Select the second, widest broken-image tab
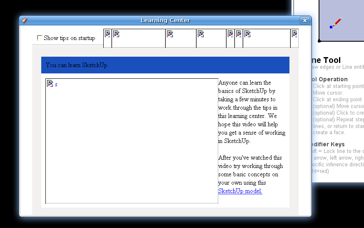The image size is (364, 228). 139,38
